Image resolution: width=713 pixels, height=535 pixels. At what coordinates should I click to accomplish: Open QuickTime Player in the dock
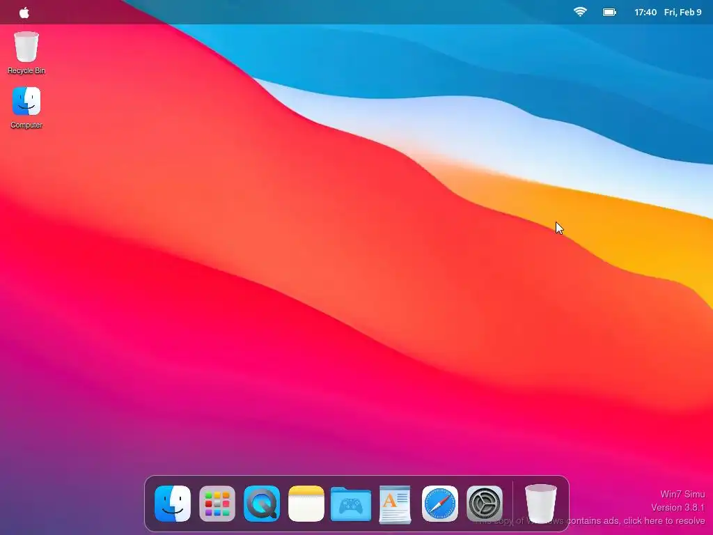pyautogui.click(x=262, y=504)
